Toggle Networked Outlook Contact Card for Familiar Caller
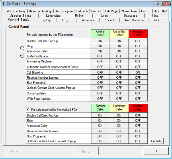The image size is (172, 159). [x=100, y=141]
